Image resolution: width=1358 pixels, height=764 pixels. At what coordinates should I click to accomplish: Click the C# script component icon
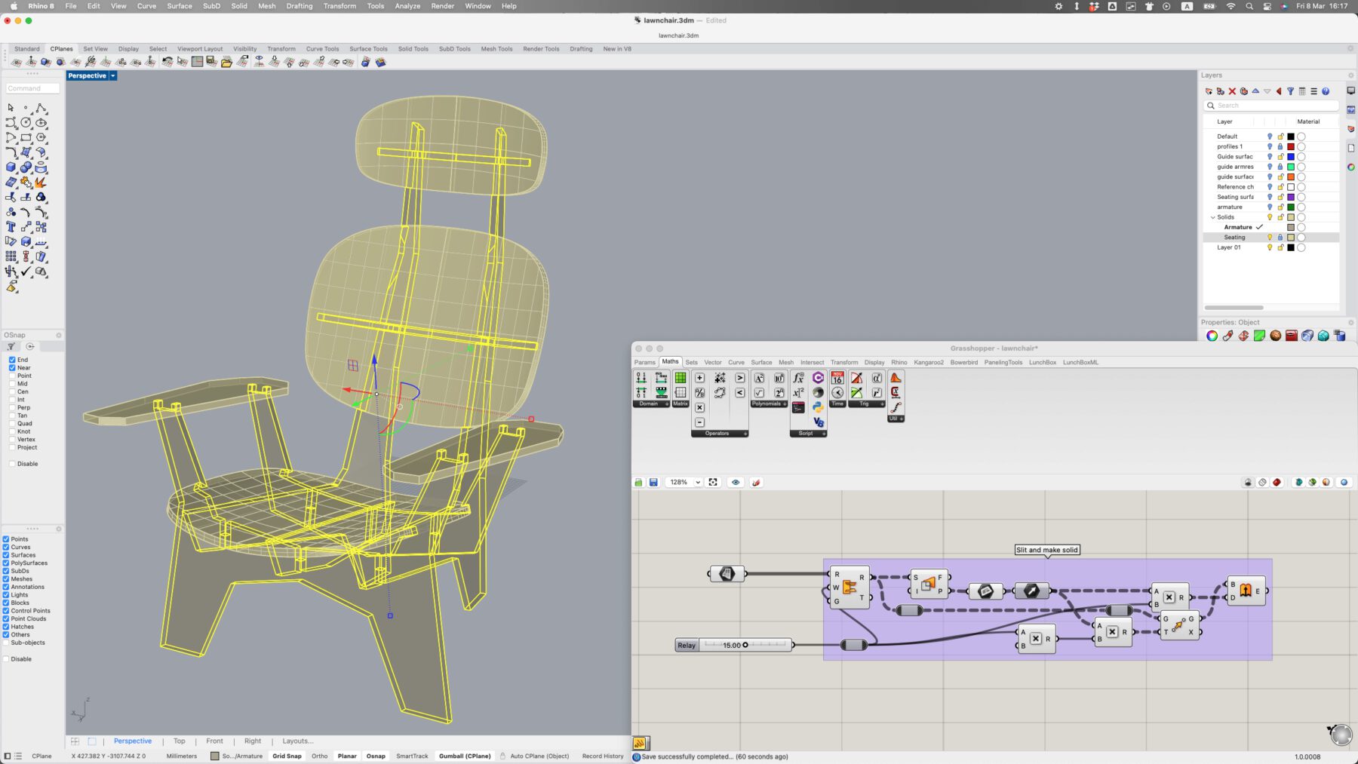(818, 378)
